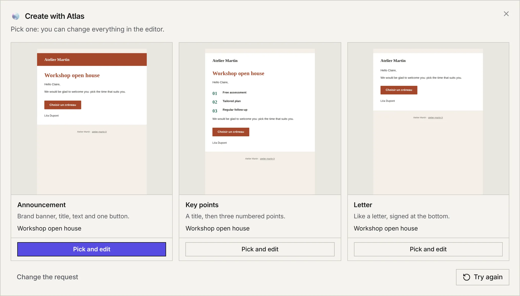Click 'Choisir un créneau' in Key points preview
Image resolution: width=520 pixels, height=296 pixels.
pyautogui.click(x=231, y=132)
